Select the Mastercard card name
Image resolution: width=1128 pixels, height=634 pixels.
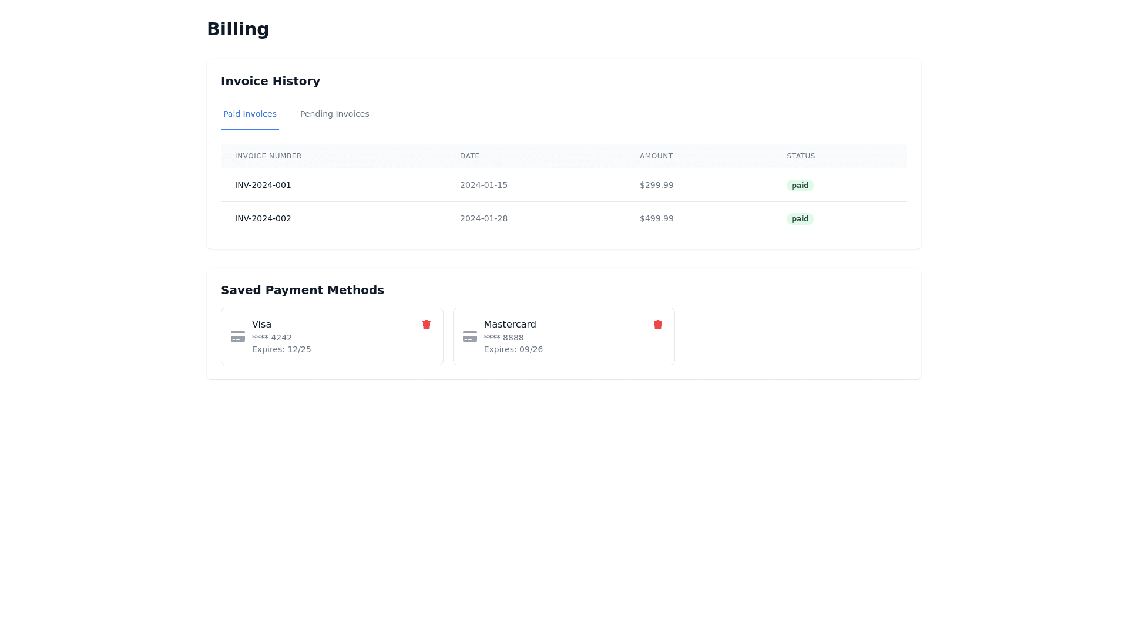click(509, 325)
